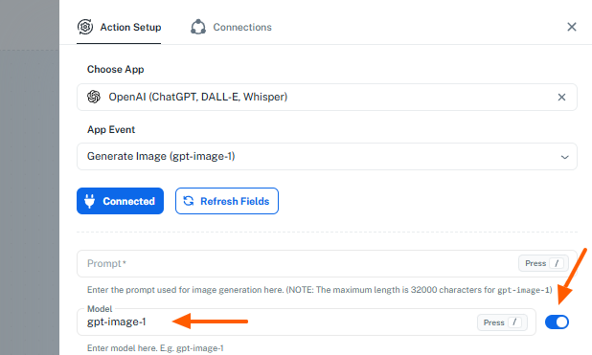Focus the Prompt input field
Screen dimensions: 592x355
click(327, 263)
